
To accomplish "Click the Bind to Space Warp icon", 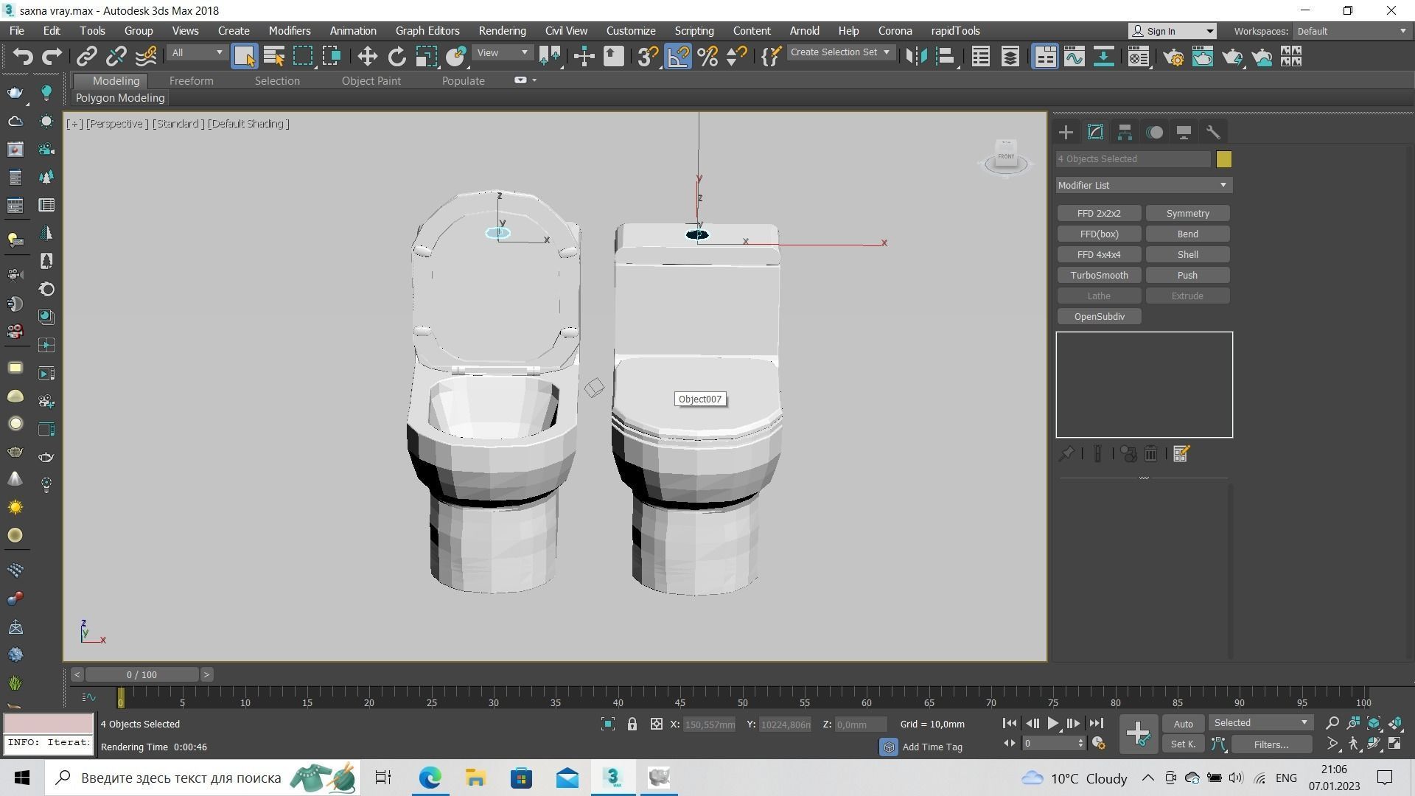I will (x=146, y=57).
